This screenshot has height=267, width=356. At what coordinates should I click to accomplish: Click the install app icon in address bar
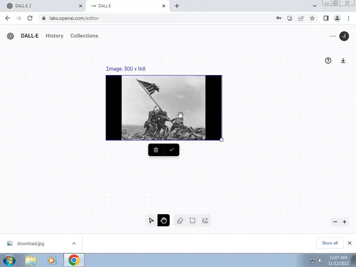pyautogui.click(x=290, y=18)
